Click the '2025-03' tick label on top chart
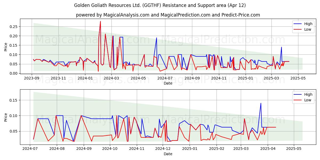The width and height of the screenshot is (320, 160). click(x=271, y=78)
